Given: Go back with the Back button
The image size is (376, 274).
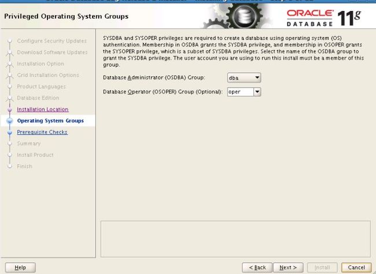Looking at the screenshot, I should tap(257, 267).
